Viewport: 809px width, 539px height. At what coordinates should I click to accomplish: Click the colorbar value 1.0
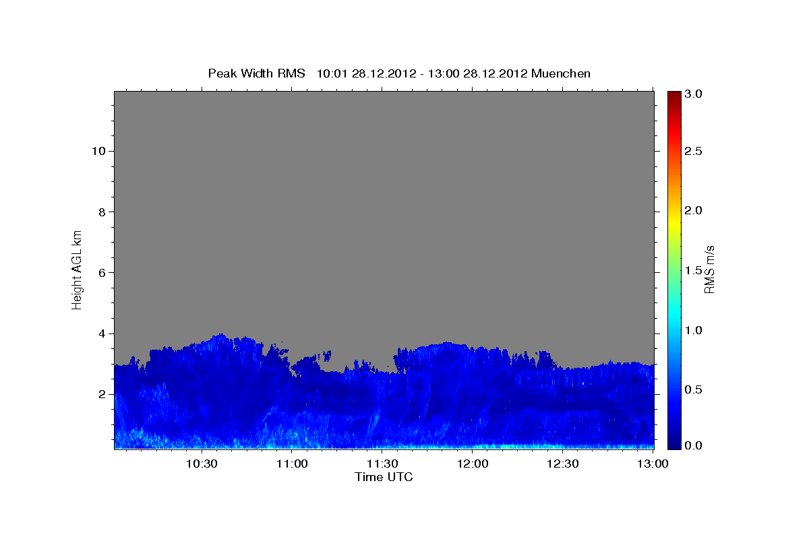point(693,330)
